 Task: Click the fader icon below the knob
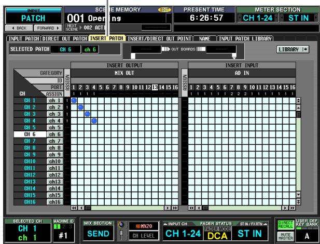[x=121, y=234]
